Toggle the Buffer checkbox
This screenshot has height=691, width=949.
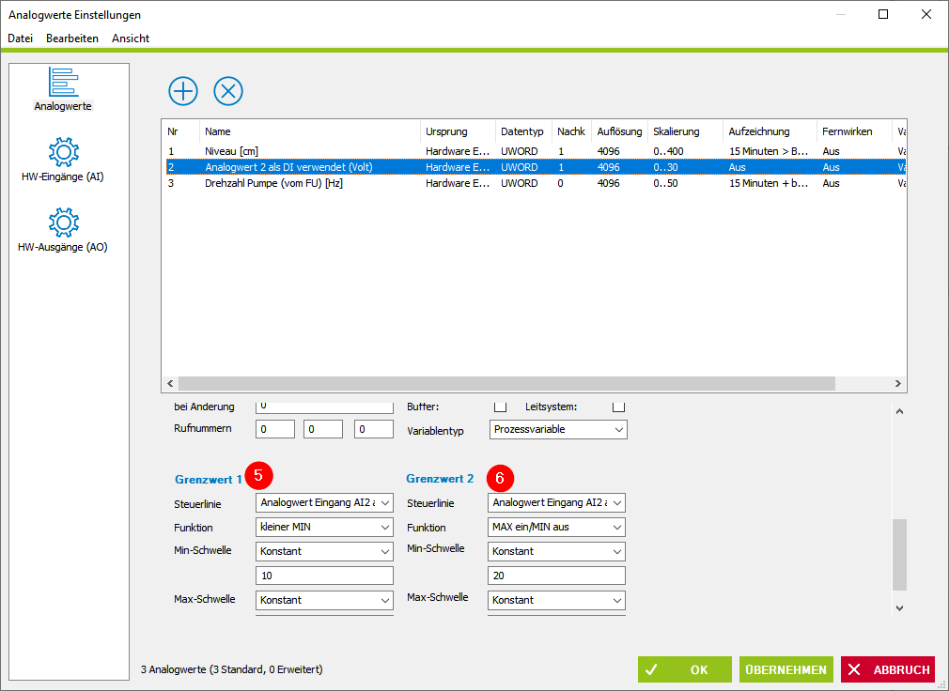500,407
